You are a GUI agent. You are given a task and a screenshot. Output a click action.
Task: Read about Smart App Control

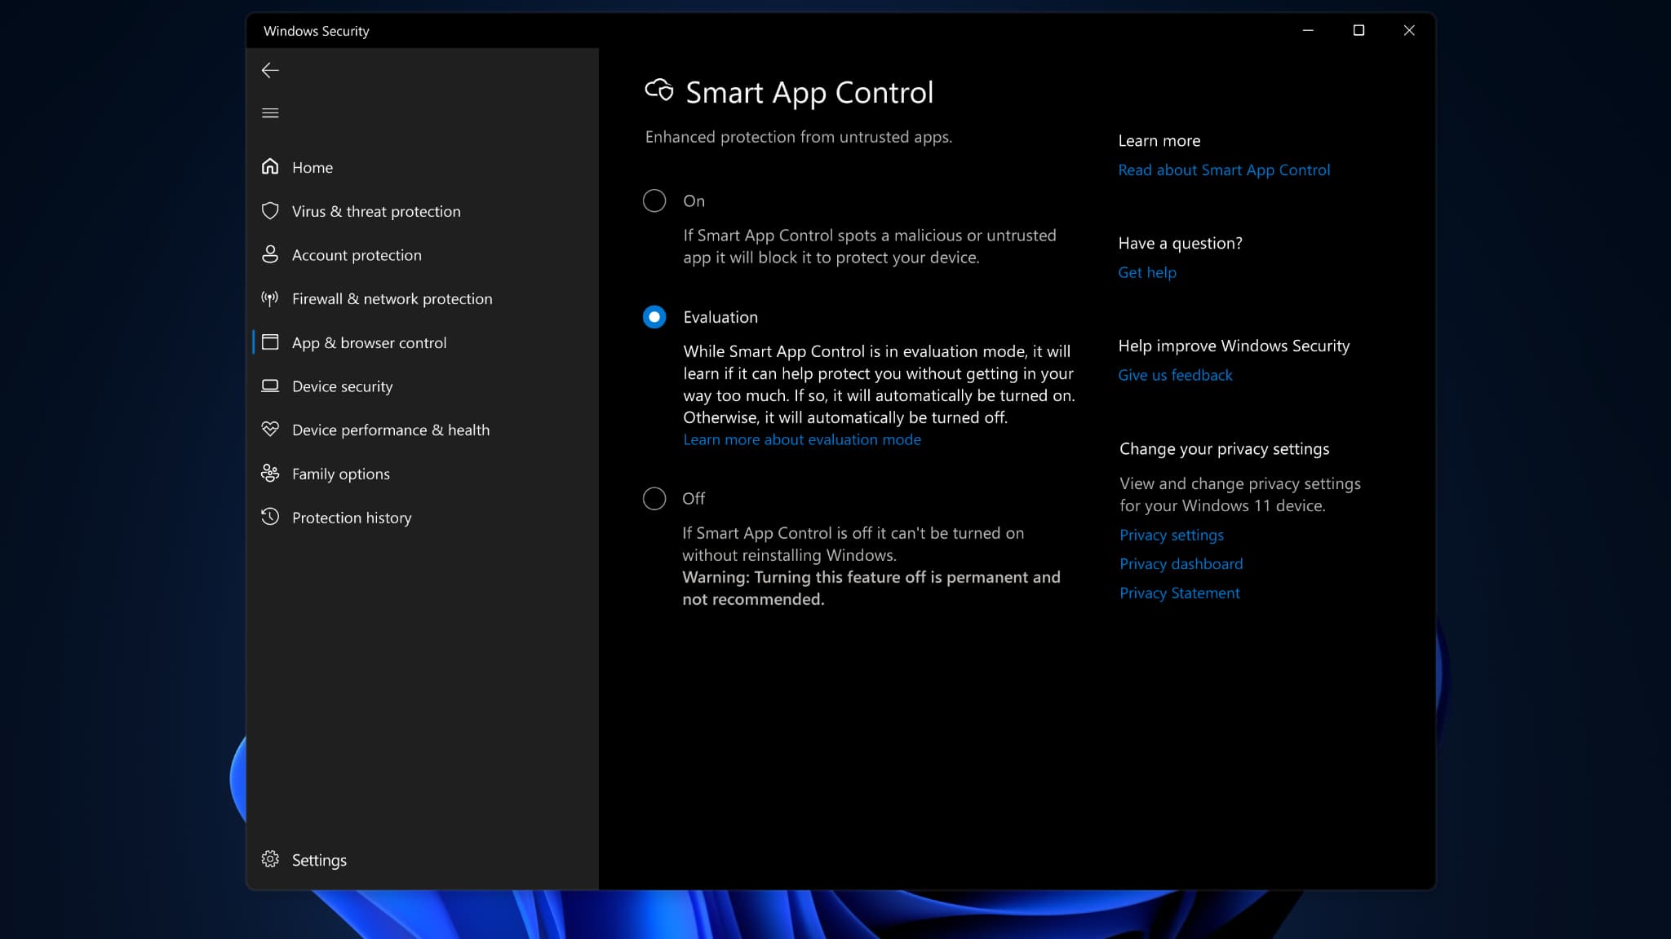1224,170
